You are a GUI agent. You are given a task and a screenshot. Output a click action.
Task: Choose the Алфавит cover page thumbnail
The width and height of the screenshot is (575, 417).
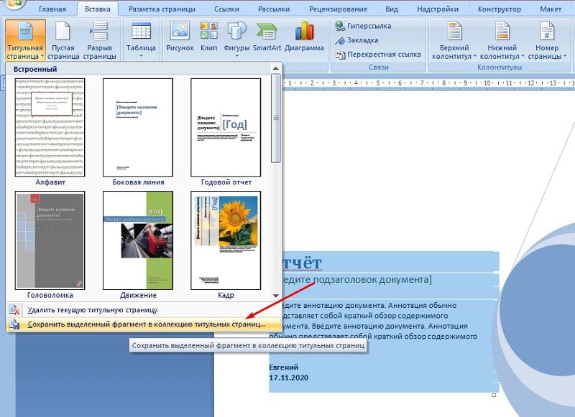[x=50, y=128]
